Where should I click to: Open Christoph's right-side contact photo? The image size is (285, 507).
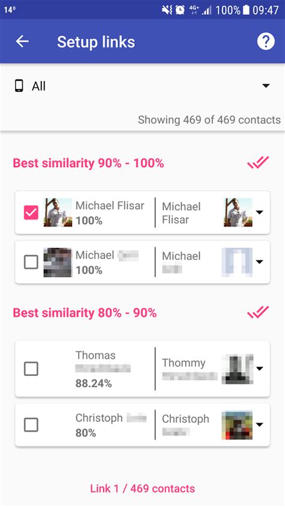(x=237, y=425)
